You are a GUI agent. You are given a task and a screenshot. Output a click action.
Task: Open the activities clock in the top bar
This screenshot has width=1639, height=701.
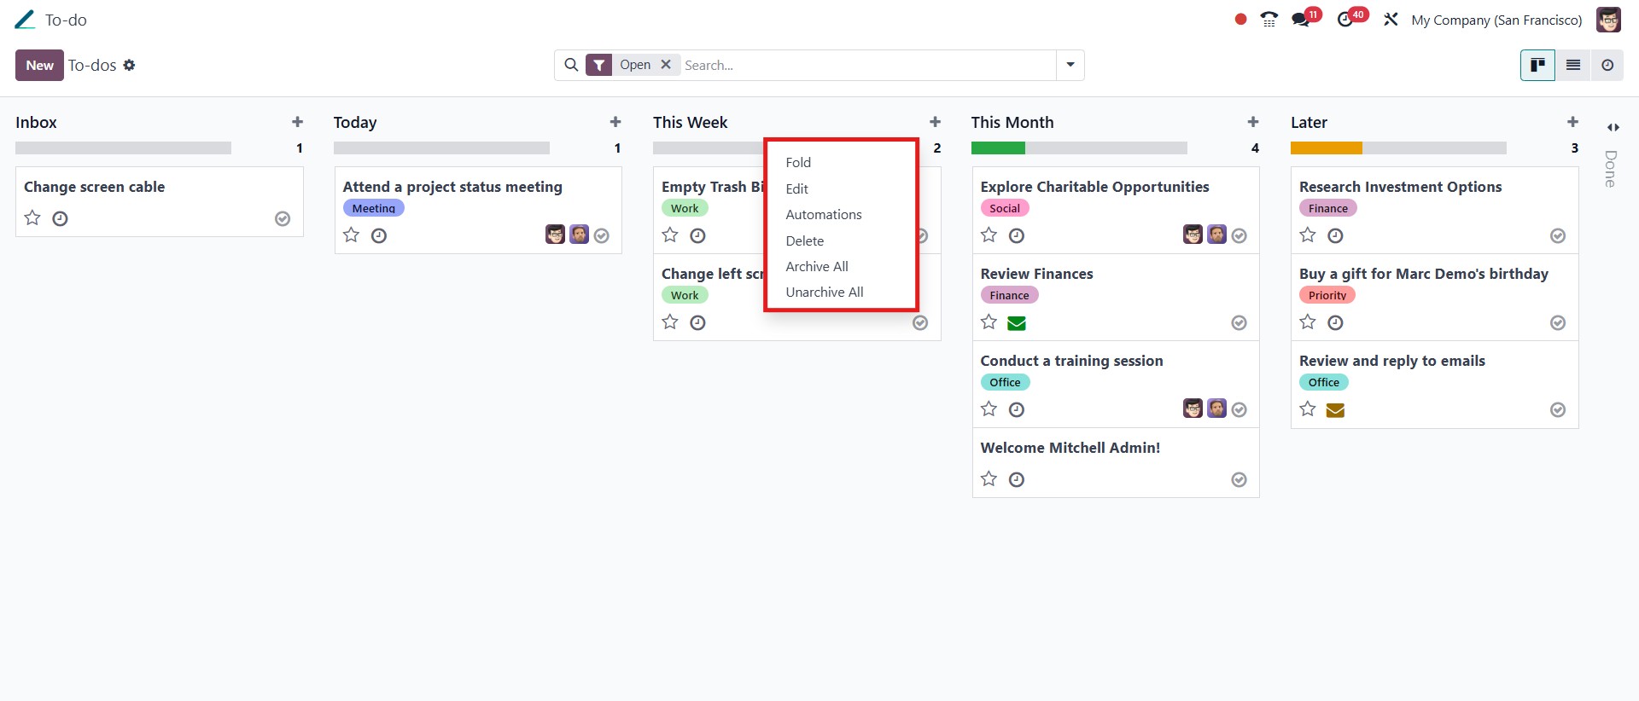click(1346, 20)
